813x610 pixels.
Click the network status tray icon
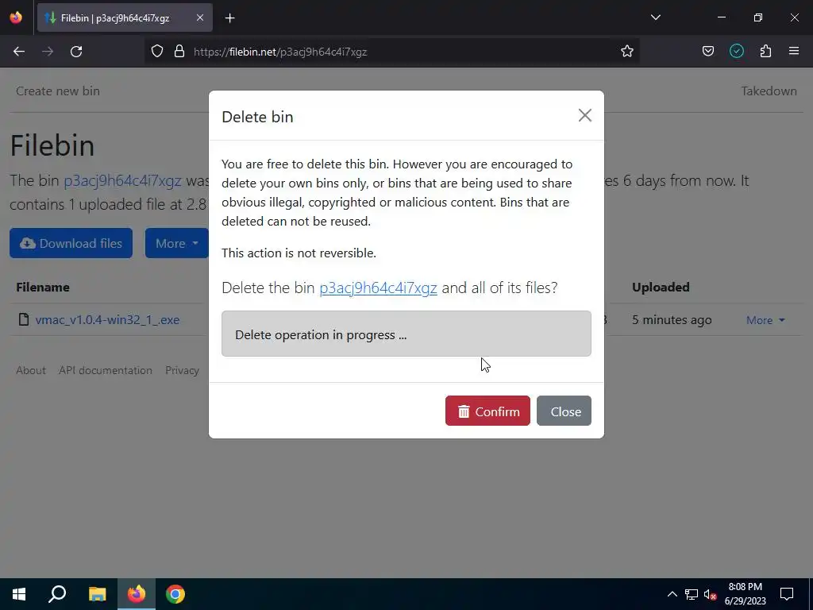(x=692, y=594)
